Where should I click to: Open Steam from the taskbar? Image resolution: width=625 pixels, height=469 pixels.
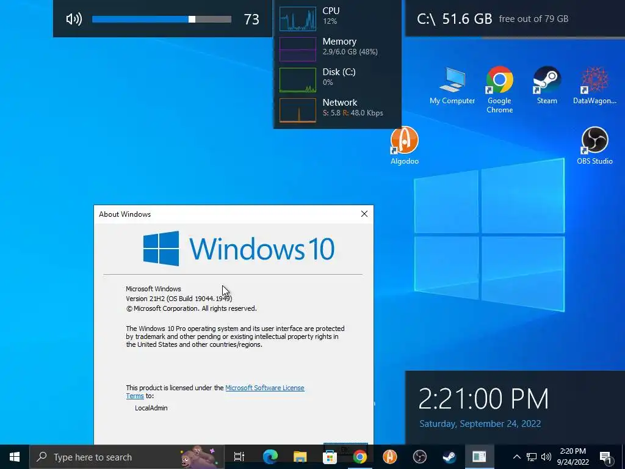click(x=450, y=457)
